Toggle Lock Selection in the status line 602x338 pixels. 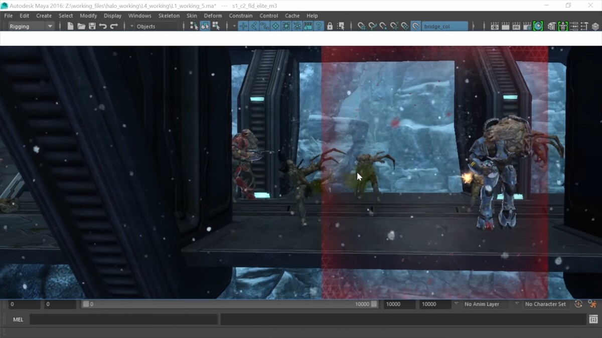(330, 26)
